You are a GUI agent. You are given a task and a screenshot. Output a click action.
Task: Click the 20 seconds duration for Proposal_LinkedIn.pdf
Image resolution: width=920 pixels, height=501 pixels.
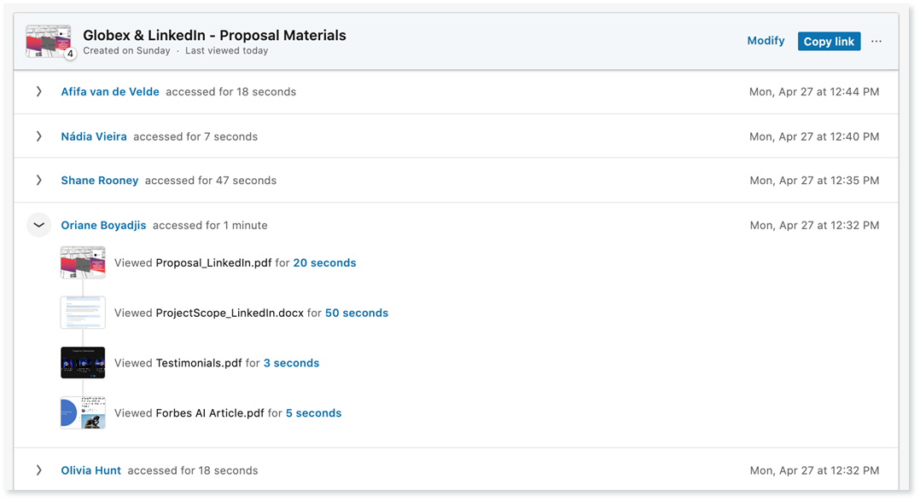tap(324, 262)
